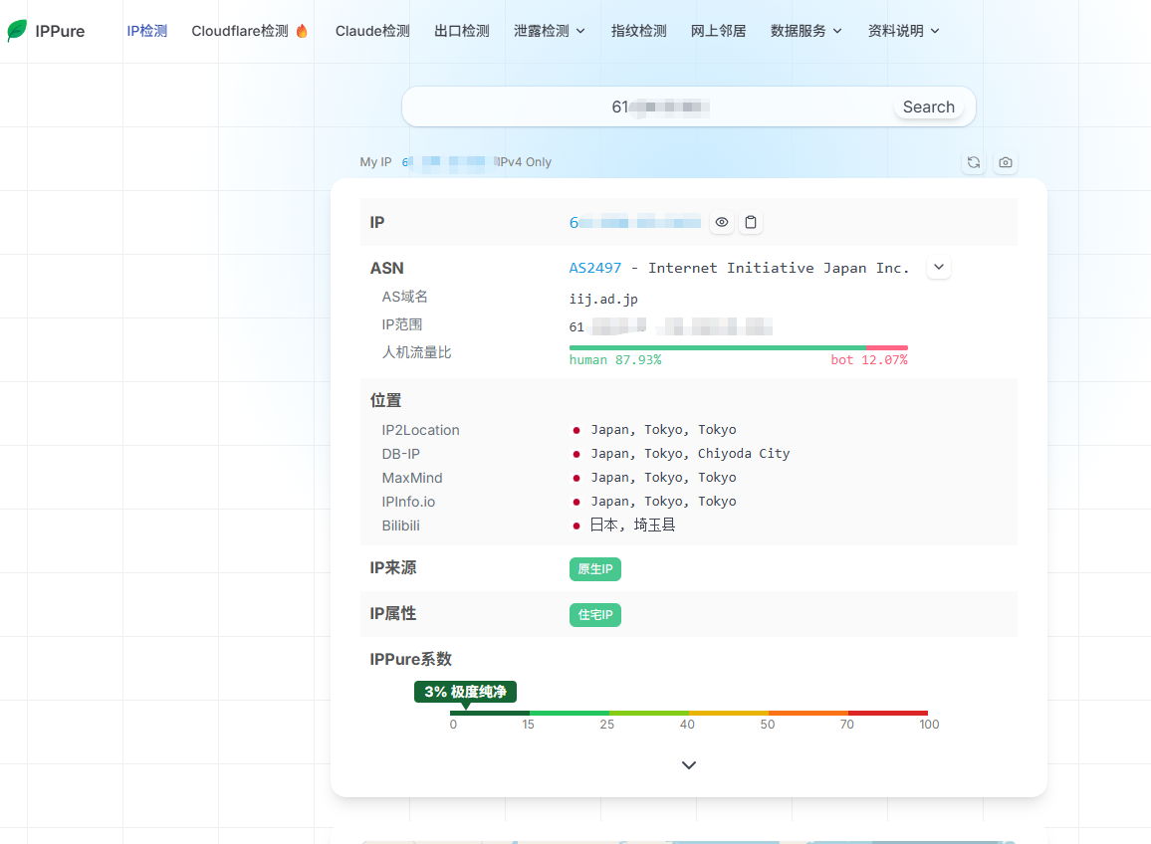The image size is (1151, 844).
Task: Click the AS域名 label
Action: [x=404, y=297]
